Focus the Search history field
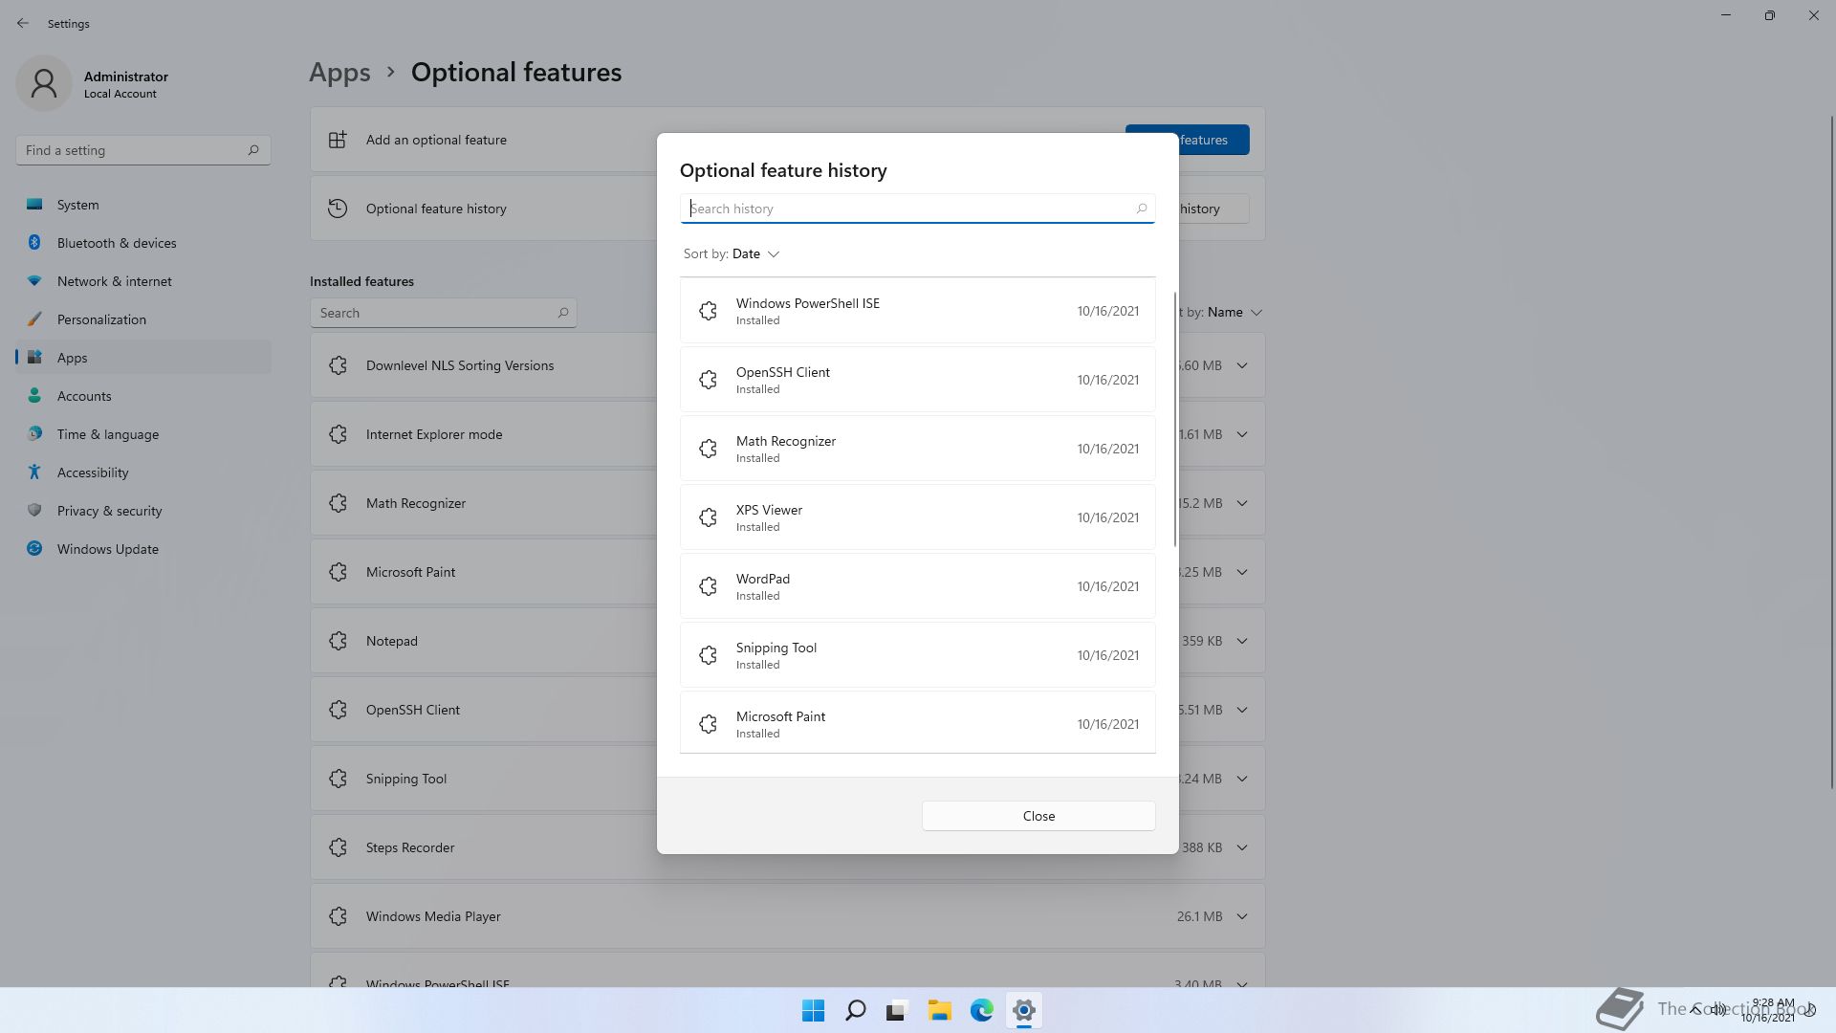1836x1033 pixels. 917,209
